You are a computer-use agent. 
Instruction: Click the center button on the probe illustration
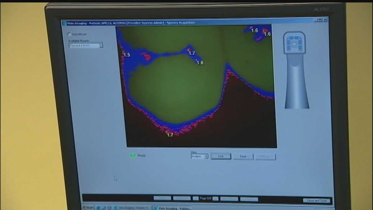294,44
